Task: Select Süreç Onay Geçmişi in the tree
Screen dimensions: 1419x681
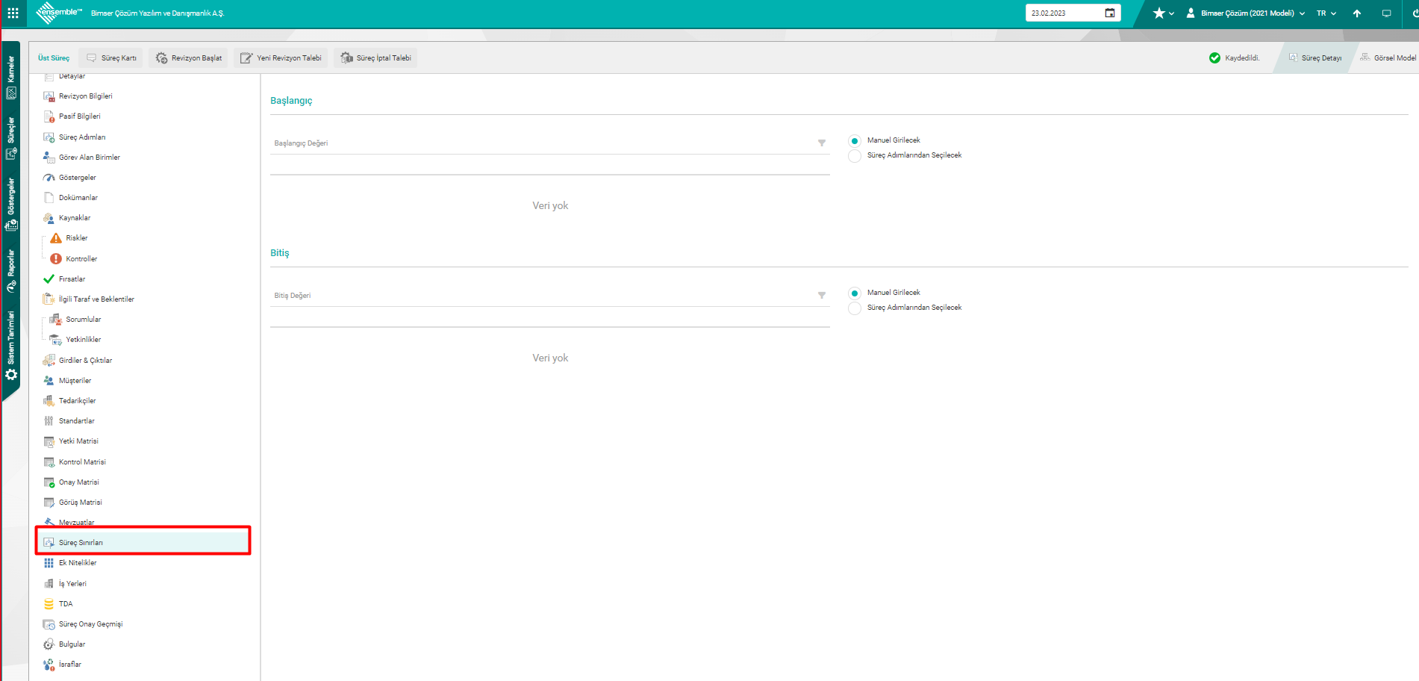Action: [x=91, y=624]
